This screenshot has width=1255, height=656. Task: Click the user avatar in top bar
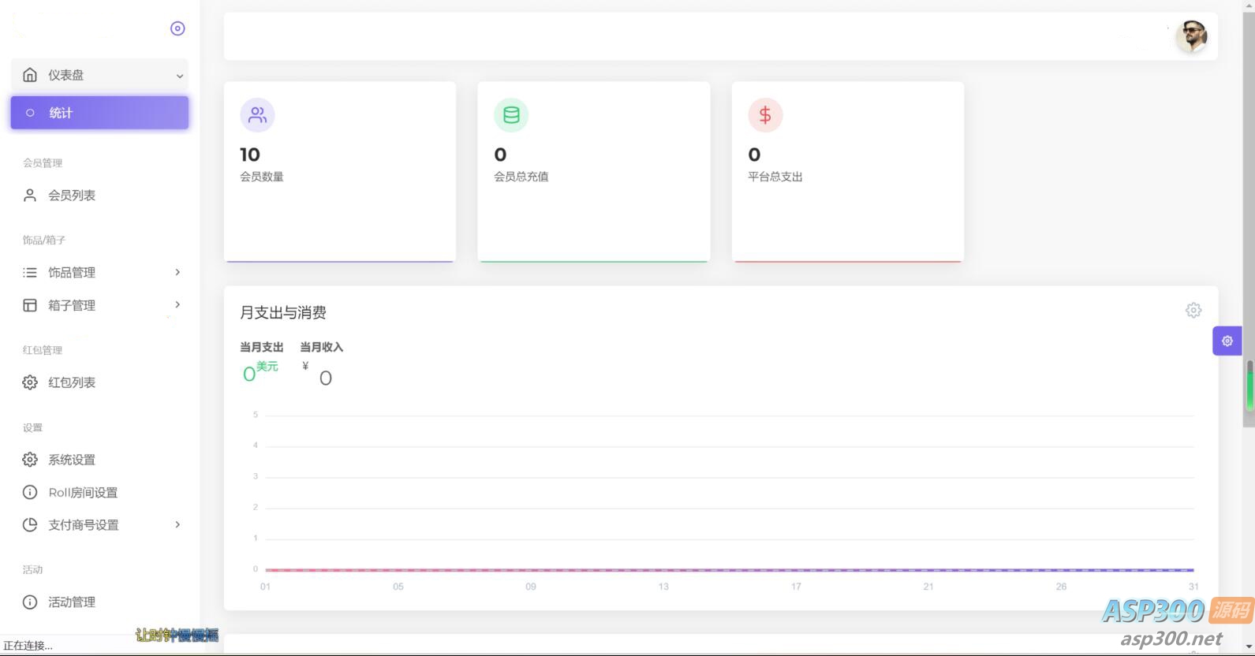point(1191,36)
